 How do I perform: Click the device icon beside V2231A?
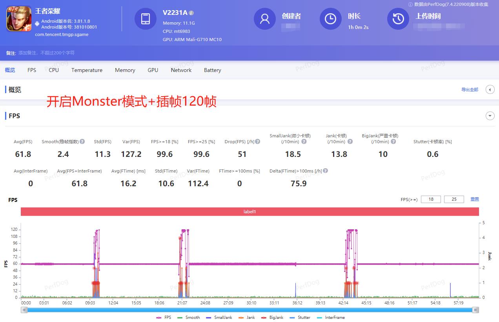point(145,19)
